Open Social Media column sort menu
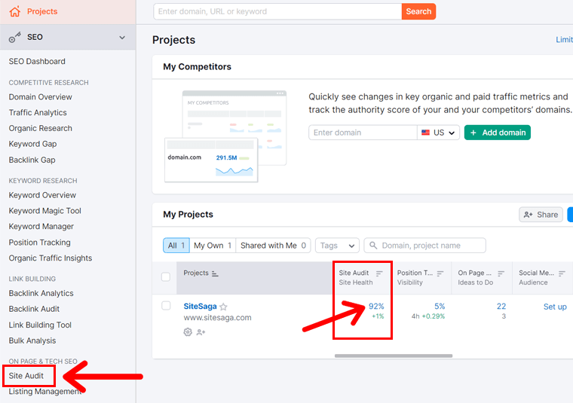Image resolution: width=573 pixels, height=403 pixels. click(562, 273)
